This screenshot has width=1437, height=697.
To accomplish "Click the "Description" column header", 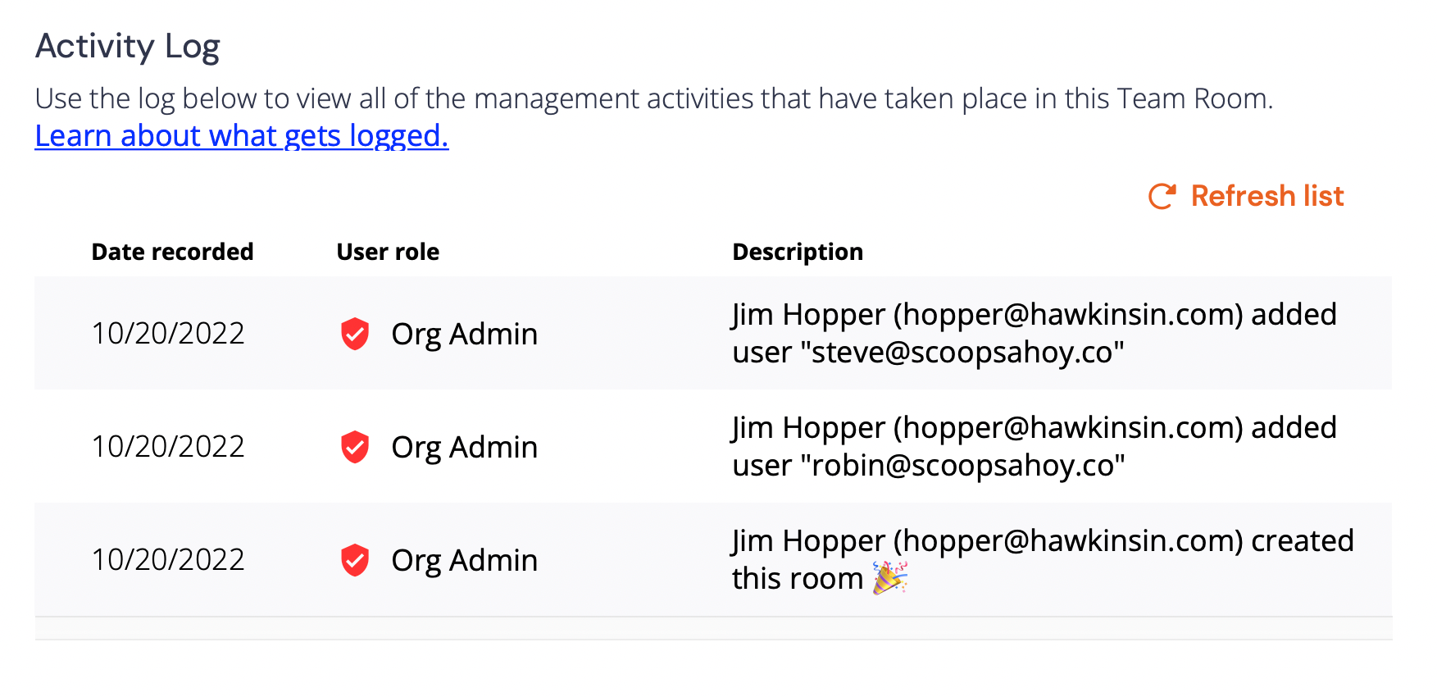I will pos(798,252).
